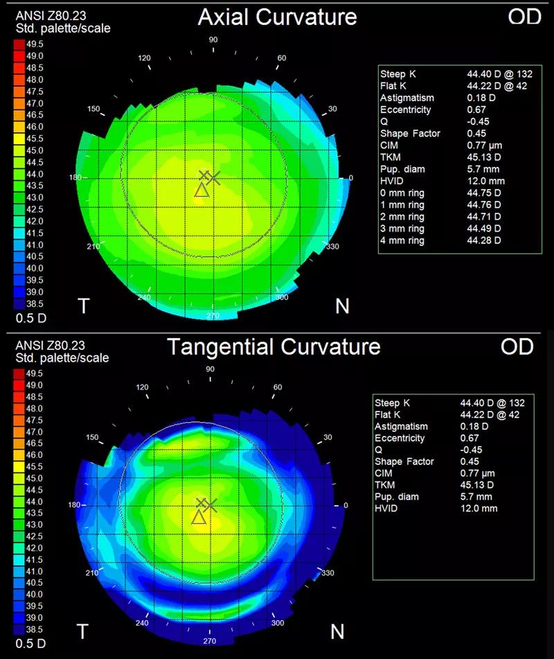Click the Axial Curvature title
Viewport: 554px width, 659px height.
click(x=277, y=17)
